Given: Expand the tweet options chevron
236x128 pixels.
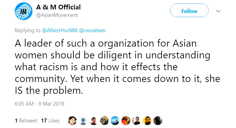Looking at the screenshot, I should (218, 11).
